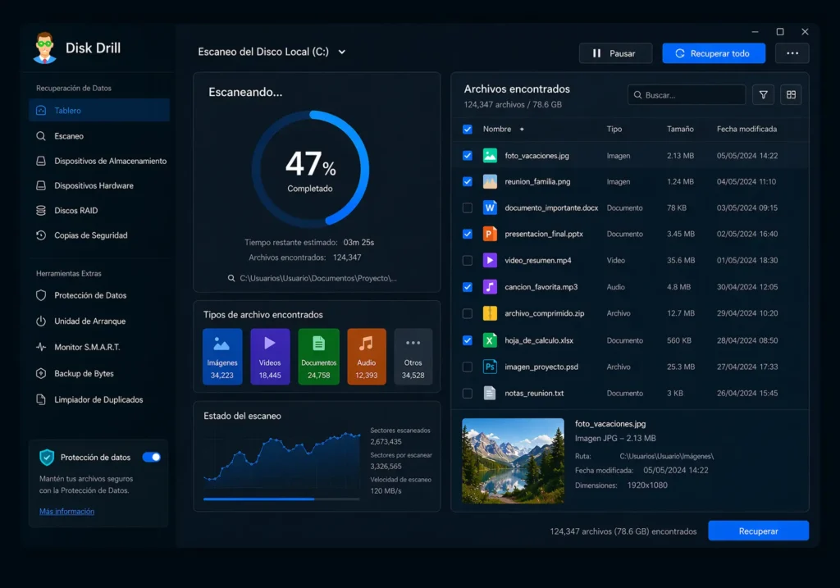The height and width of the screenshot is (588, 840).
Task: Follow the Más información link
Action: [66, 512]
